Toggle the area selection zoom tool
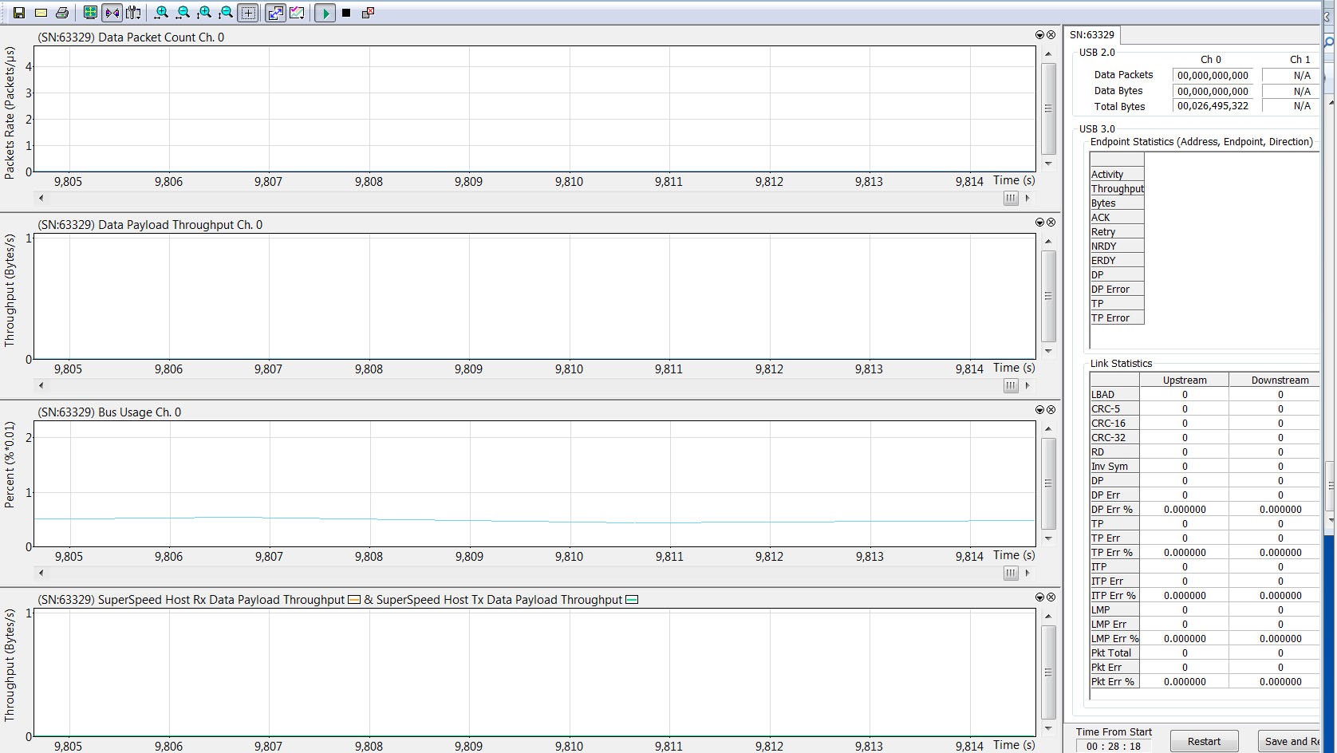 tap(248, 13)
